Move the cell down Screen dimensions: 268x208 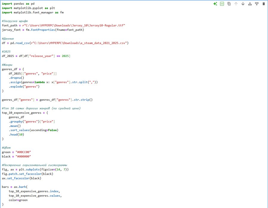(x=243, y=4)
